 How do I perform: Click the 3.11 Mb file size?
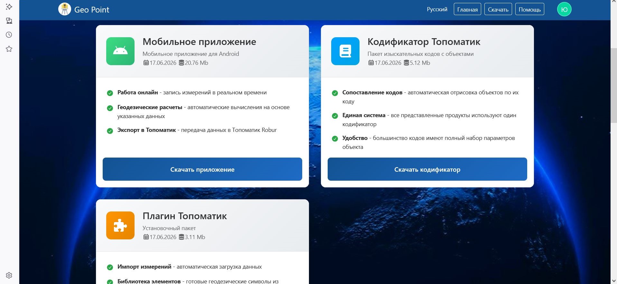[195, 237]
